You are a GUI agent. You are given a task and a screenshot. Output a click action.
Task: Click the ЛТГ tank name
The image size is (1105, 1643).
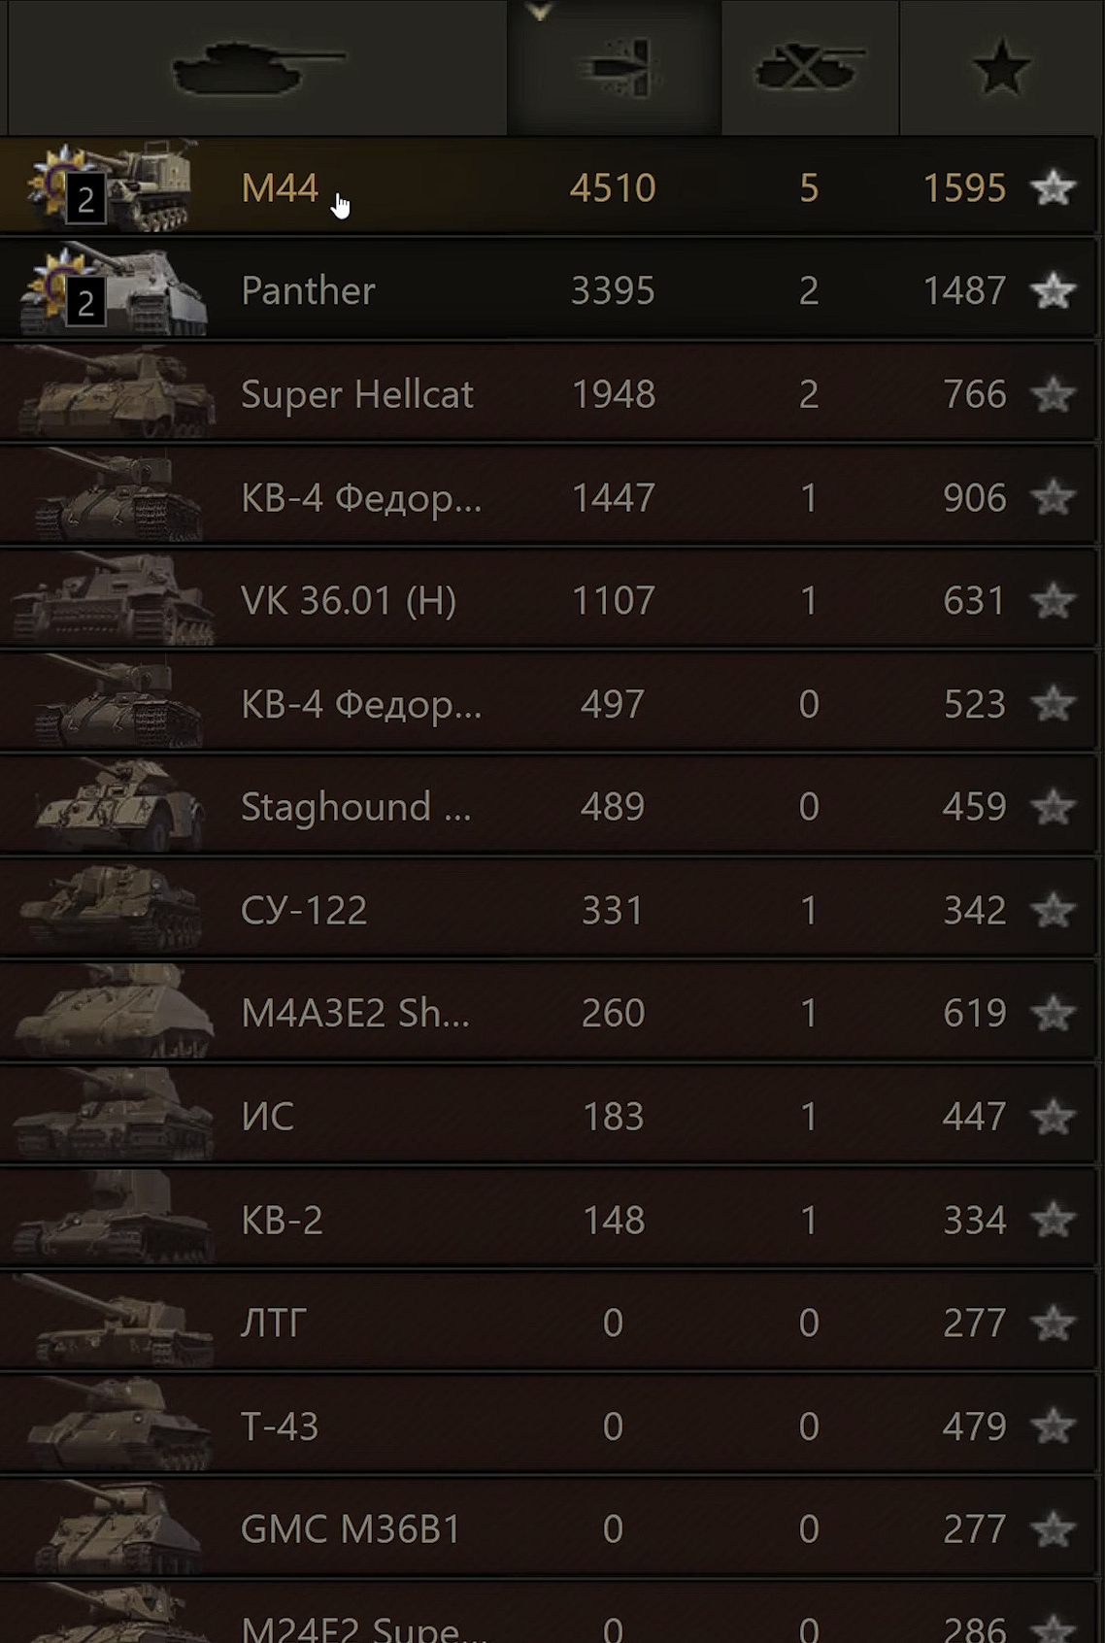(x=273, y=1323)
